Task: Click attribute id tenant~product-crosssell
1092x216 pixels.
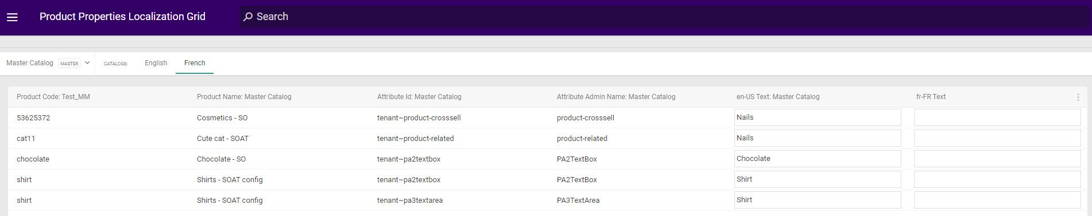Action: coord(419,118)
